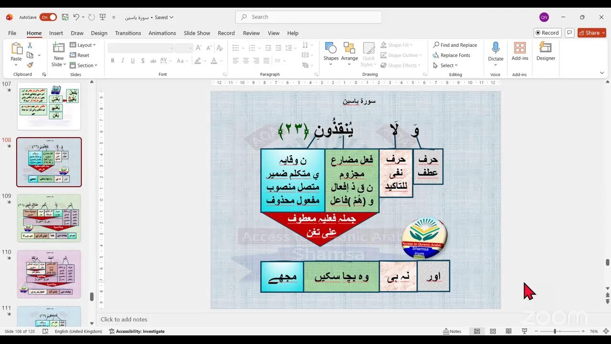Open the Designer pane
The width and height of the screenshot is (611, 344).
[x=546, y=51]
